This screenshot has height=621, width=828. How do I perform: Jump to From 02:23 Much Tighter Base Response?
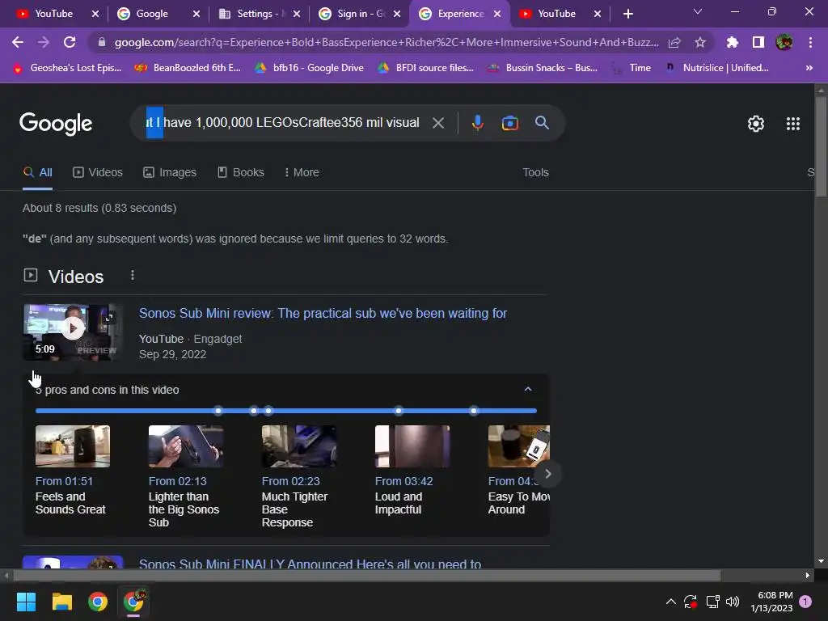(298, 477)
